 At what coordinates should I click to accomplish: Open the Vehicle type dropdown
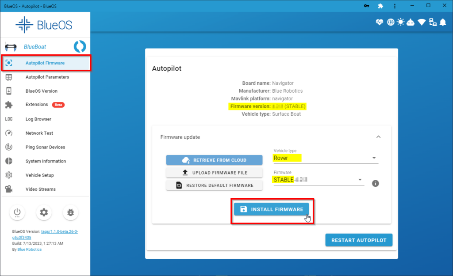pos(326,158)
